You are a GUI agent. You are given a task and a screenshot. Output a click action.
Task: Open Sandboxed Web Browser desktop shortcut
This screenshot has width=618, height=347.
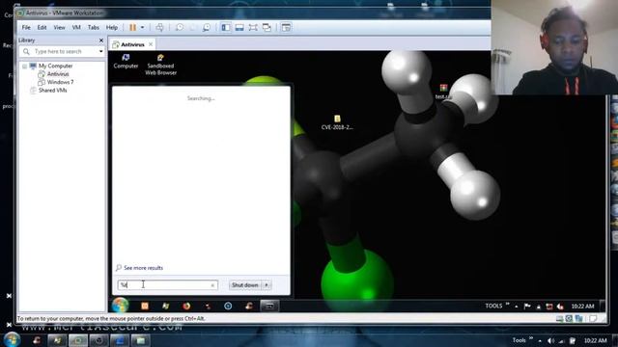(x=160, y=65)
